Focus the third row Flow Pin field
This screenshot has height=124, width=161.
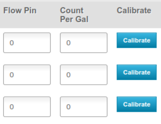tap(27, 107)
